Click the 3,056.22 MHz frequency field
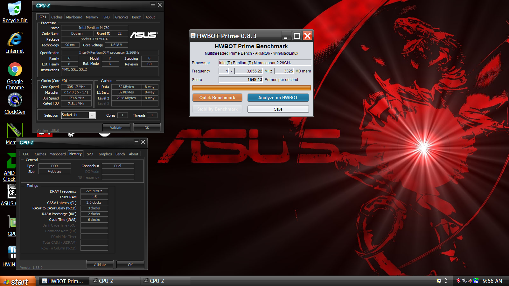This screenshot has width=509, height=286. click(249, 71)
